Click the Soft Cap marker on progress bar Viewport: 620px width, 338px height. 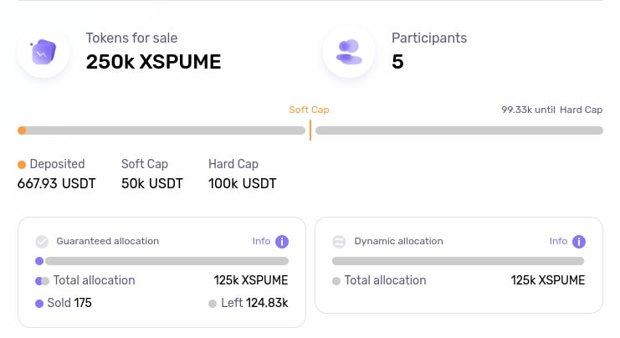click(x=310, y=131)
